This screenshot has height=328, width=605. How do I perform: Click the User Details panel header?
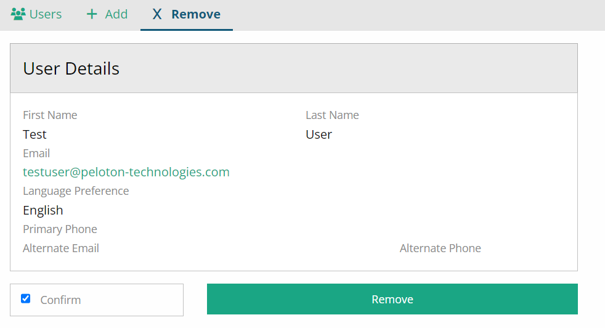point(294,68)
